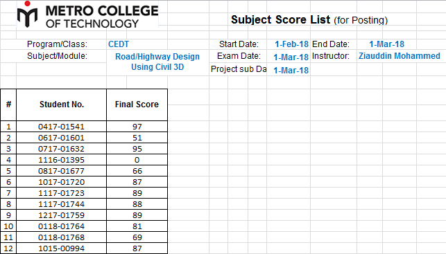Image resolution: width=446 pixels, height=254 pixels.
Task: Select student number 1017-01720
Action: pyautogui.click(x=62, y=182)
